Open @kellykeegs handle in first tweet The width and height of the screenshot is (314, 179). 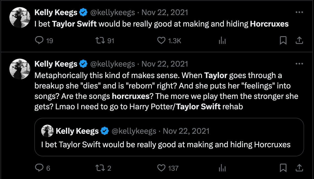[112, 12]
